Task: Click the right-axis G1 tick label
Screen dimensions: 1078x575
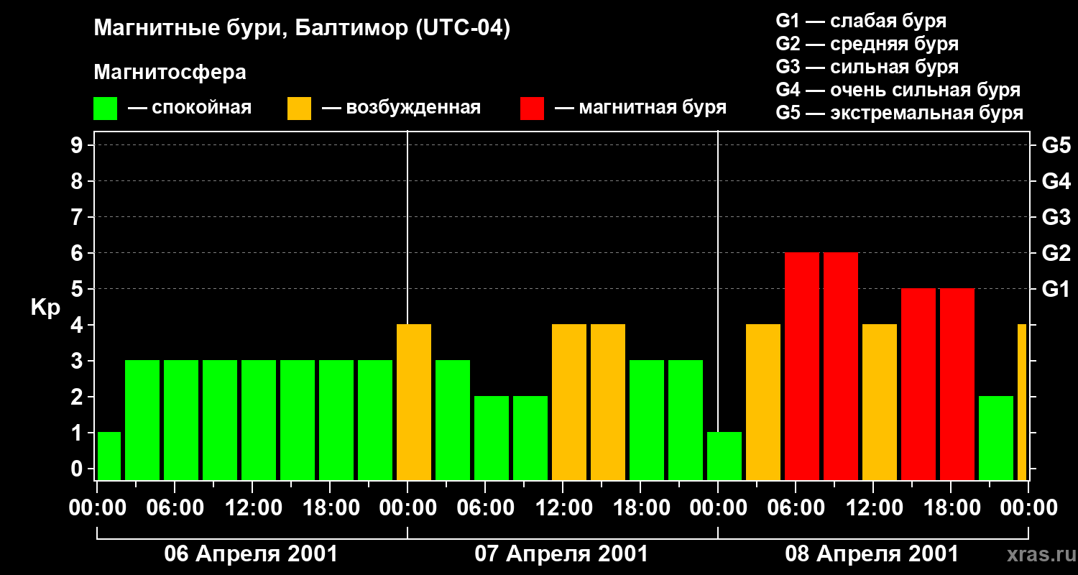Action: (1056, 289)
